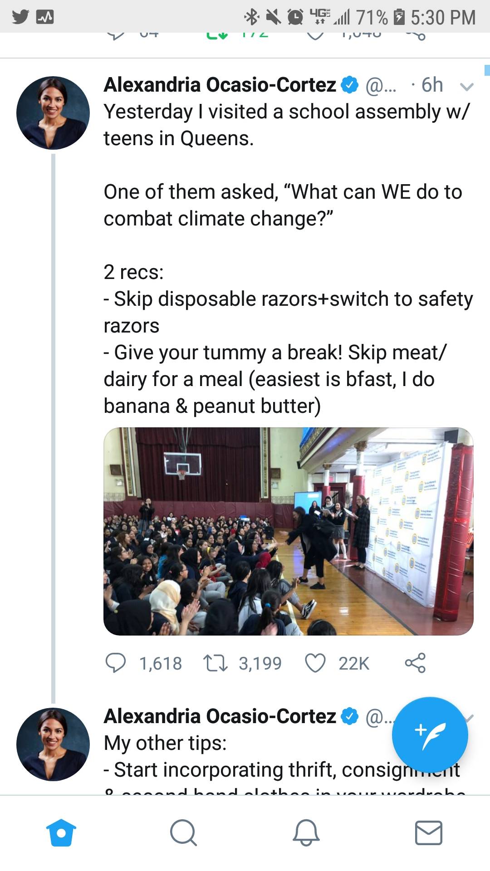490x871 pixels.
Task: Tap the 6h timestamp of the tweet
Action: pos(431,85)
